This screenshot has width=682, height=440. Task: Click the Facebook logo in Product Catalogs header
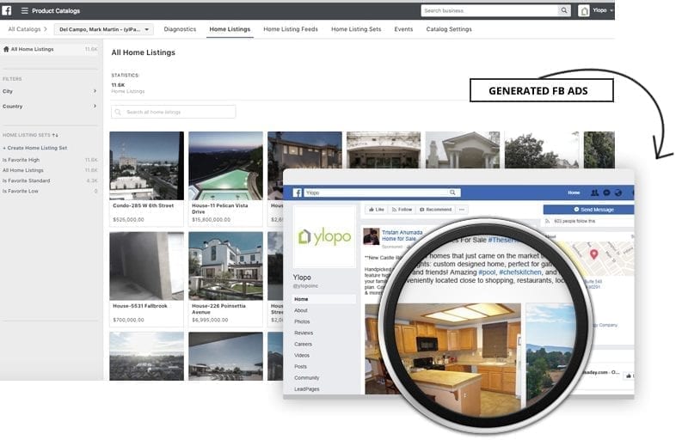tap(7, 10)
